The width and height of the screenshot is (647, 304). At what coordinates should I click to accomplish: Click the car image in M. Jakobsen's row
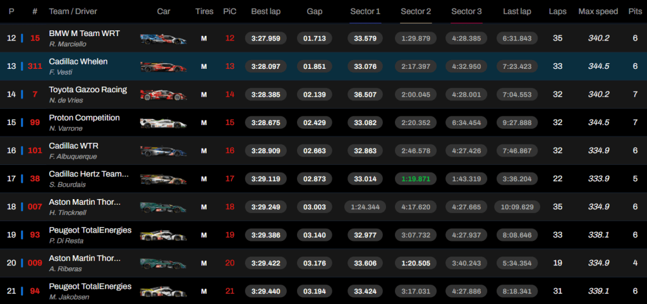[x=164, y=291]
